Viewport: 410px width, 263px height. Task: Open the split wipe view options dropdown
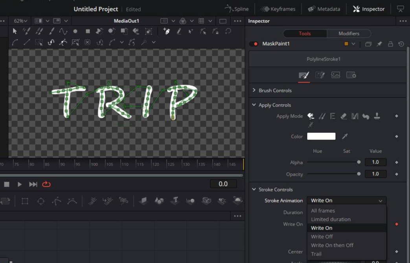(x=47, y=21)
